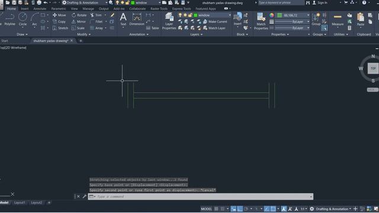Select the Arc draw tool
The height and width of the screenshot is (213, 379).
click(x=34, y=20)
